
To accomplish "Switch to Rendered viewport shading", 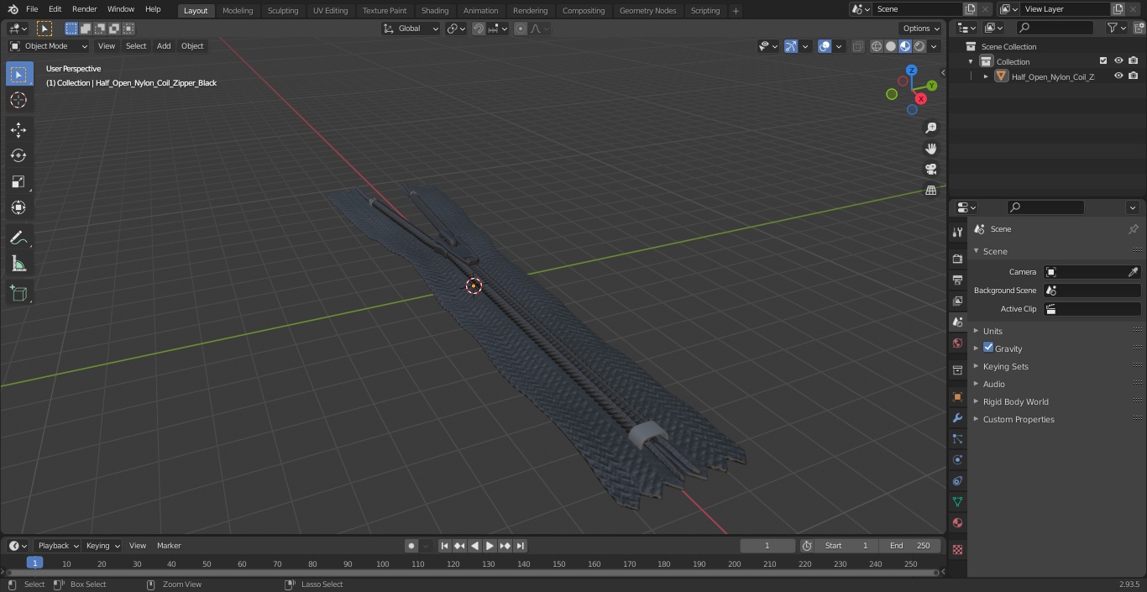I will pyautogui.click(x=919, y=46).
